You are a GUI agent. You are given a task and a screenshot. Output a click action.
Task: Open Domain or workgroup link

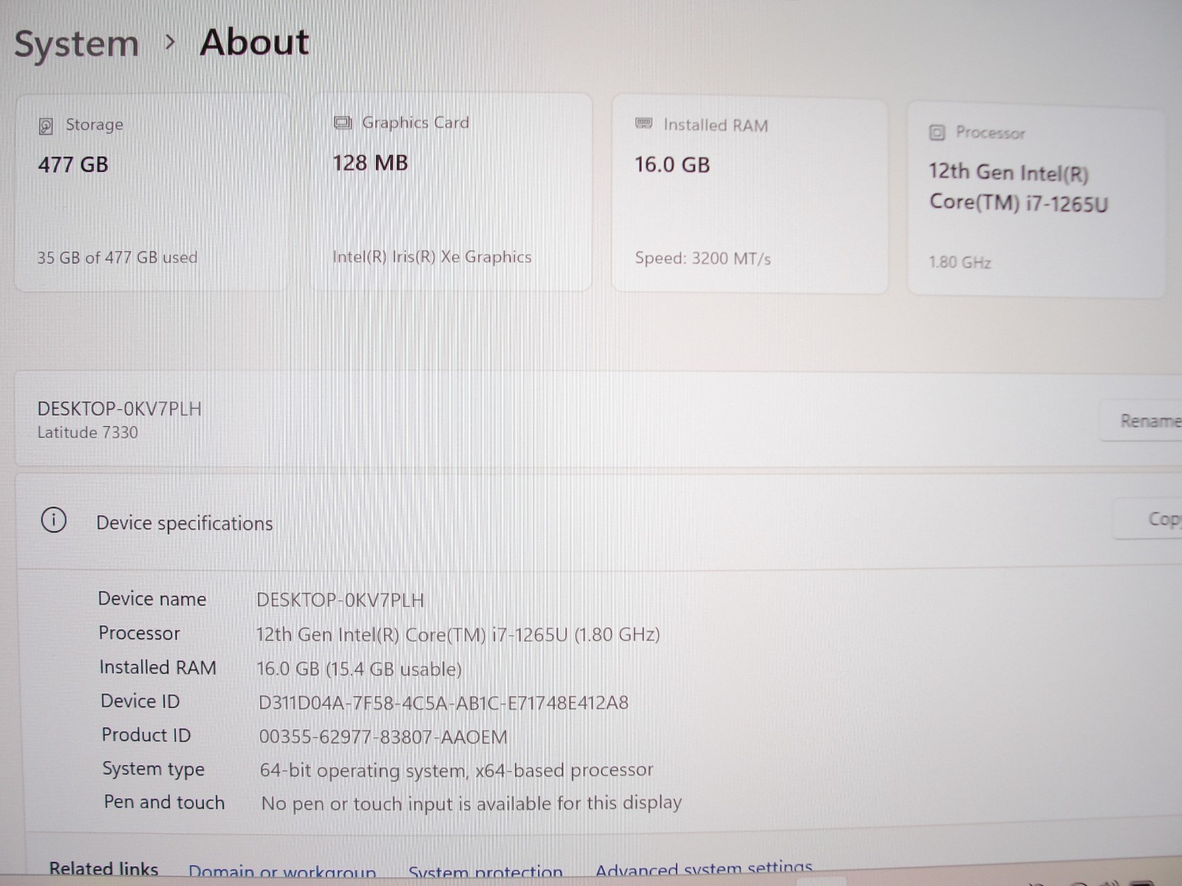tap(282, 873)
